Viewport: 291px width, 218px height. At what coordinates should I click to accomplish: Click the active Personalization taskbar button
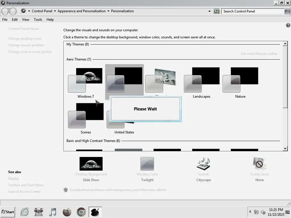(x=95, y=212)
